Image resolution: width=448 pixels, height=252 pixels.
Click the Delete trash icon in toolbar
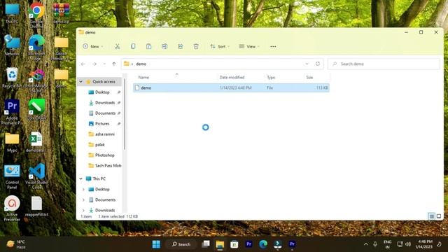click(x=196, y=46)
